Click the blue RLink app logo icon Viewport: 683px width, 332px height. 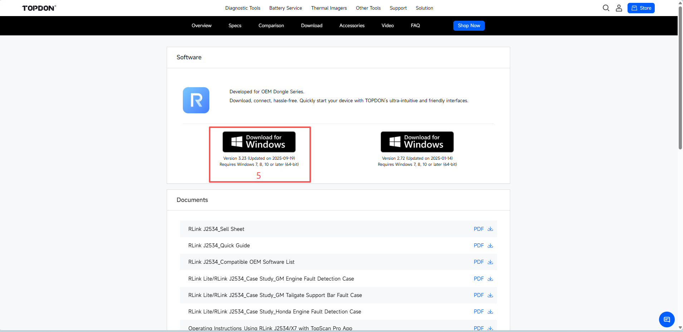click(x=196, y=100)
